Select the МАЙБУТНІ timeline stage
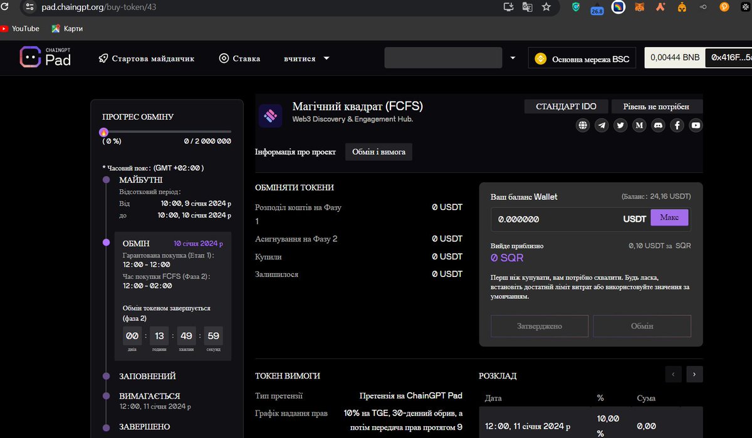 pyautogui.click(x=140, y=180)
